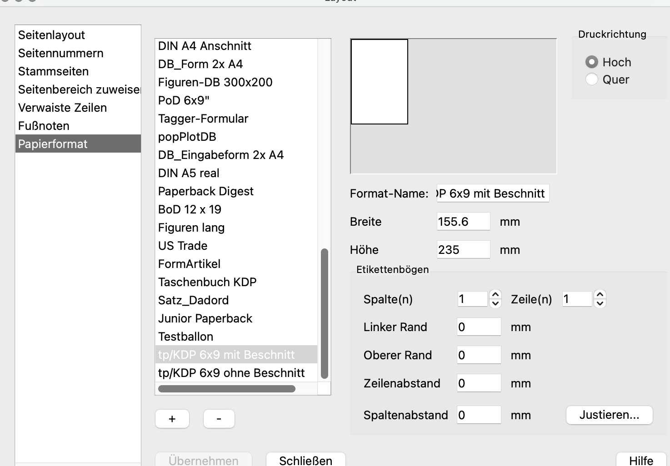
Task: Select tp/KDP 6x9 ohne Beschnitt format
Action: (x=231, y=373)
